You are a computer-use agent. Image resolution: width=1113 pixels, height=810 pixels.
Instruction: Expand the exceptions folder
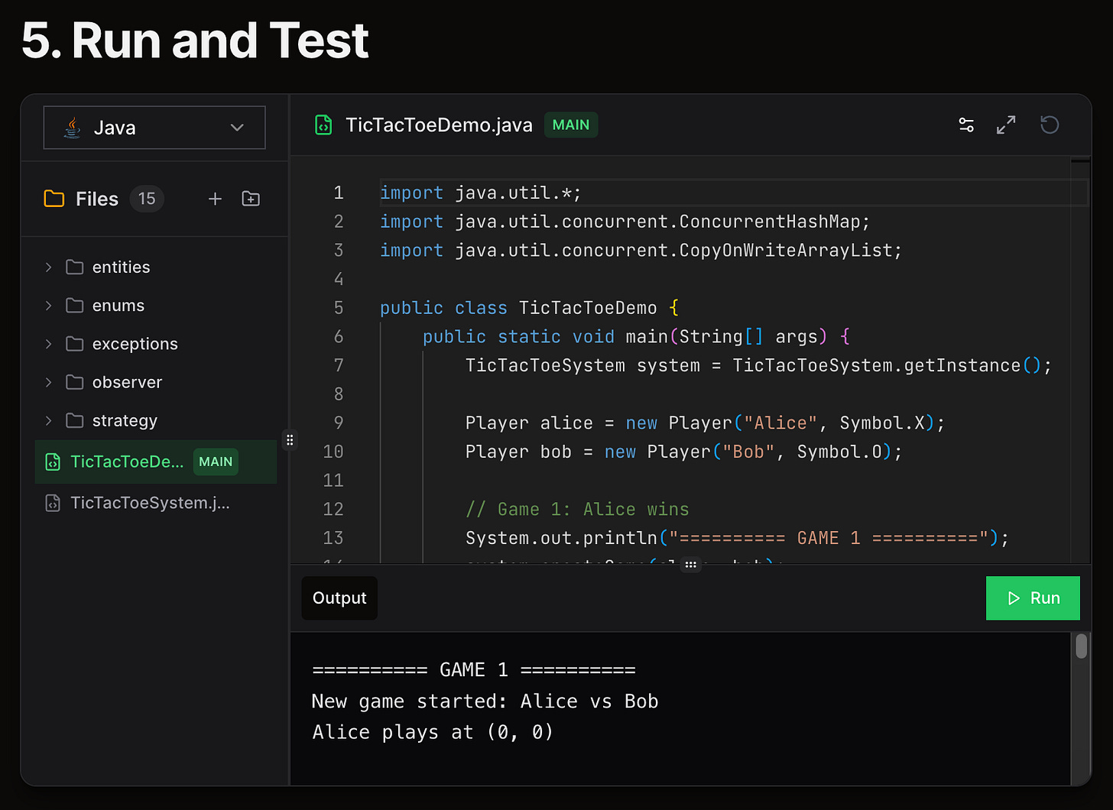135,344
